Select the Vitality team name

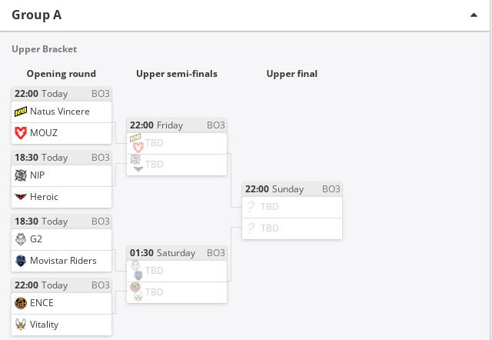coord(44,325)
